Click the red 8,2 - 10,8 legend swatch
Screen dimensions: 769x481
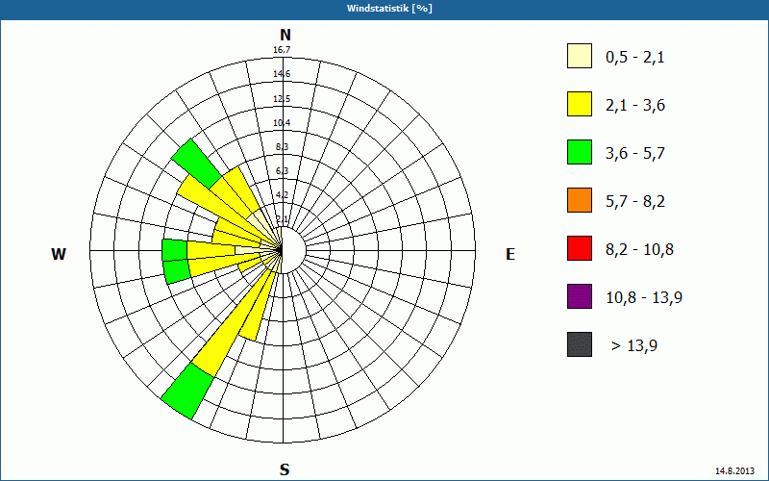[x=580, y=248]
